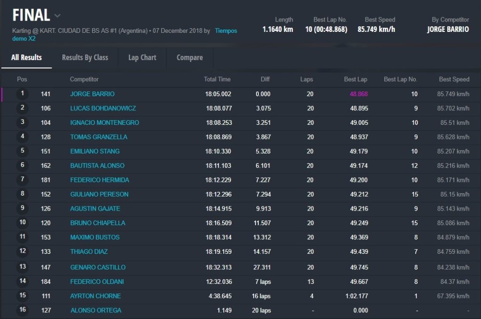
Task: Sort by Total Time column header
Action: click(217, 79)
